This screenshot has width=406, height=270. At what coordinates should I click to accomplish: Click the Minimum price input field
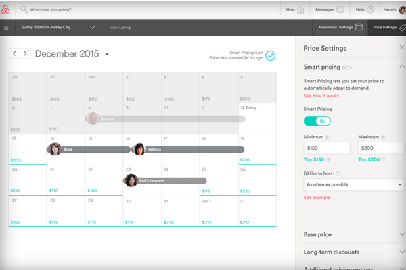coord(326,147)
